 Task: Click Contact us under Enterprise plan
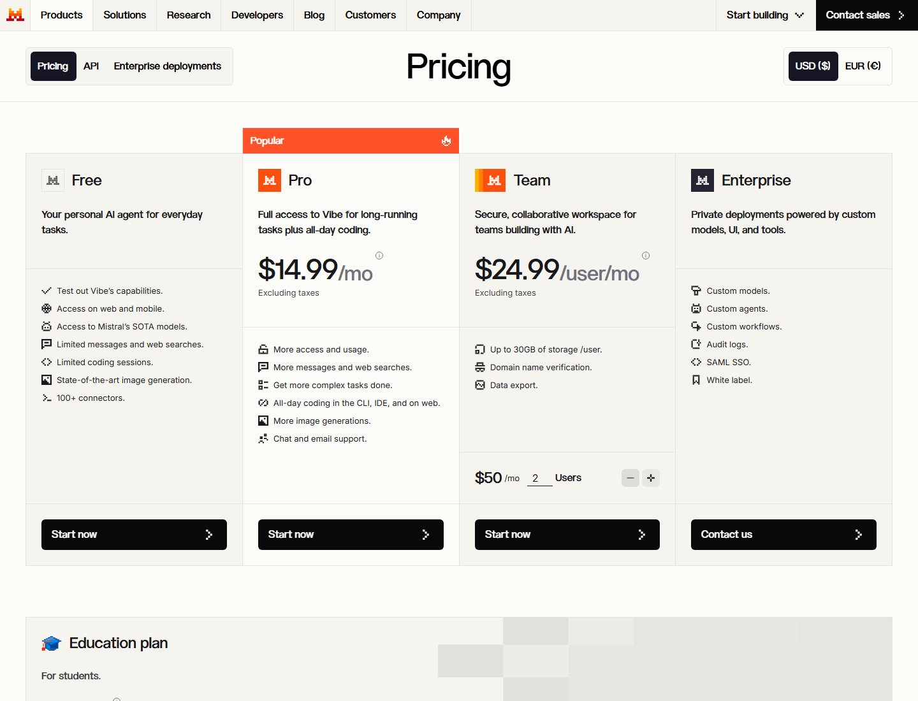pyautogui.click(x=783, y=535)
